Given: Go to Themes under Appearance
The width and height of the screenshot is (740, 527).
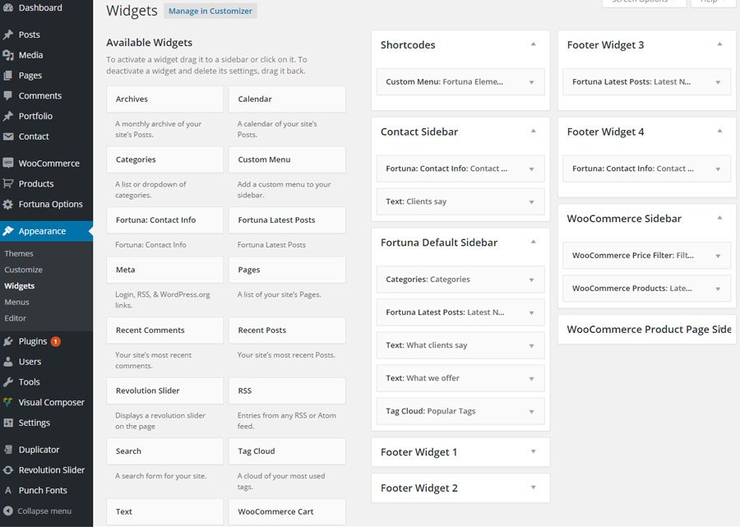Looking at the screenshot, I should pos(19,253).
